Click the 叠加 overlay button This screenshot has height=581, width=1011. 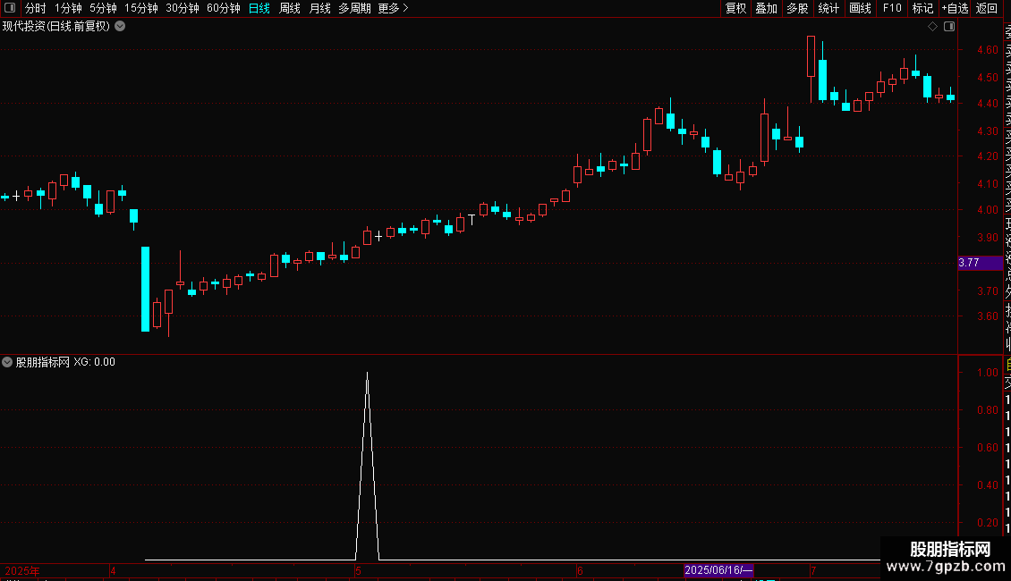point(767,8)
